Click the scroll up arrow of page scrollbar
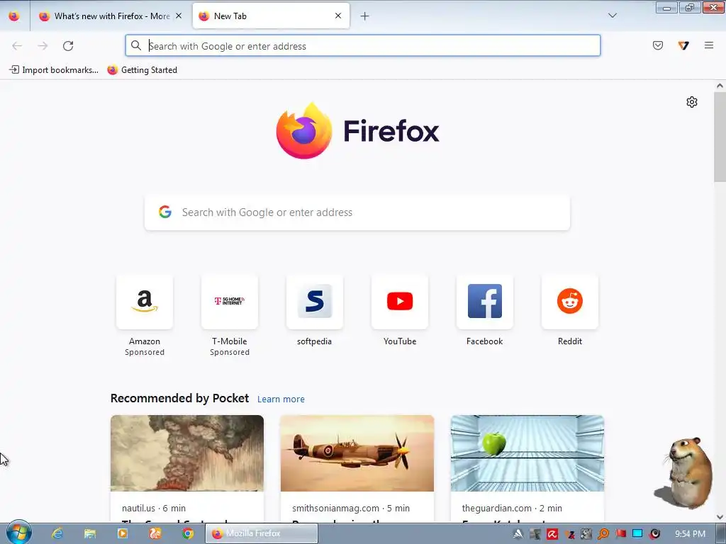This screenshot has height=544, width=726. coord(720,86)
